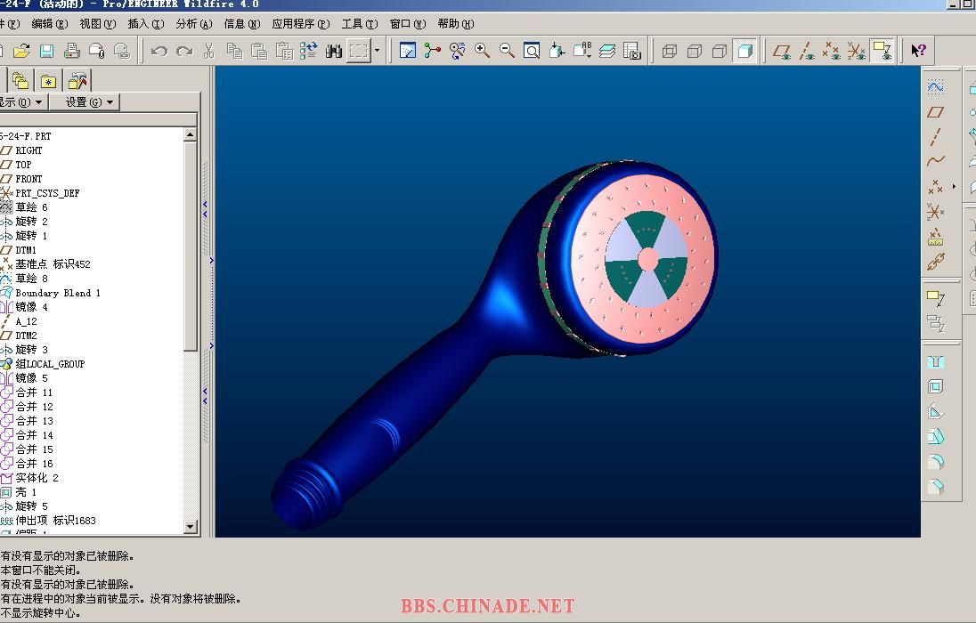Create a datum plane from right toolbar
Screen dimensions: 976x623
click(x=935, y=112)
